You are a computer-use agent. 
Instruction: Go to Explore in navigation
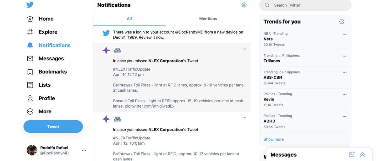[x=48, y=32]
